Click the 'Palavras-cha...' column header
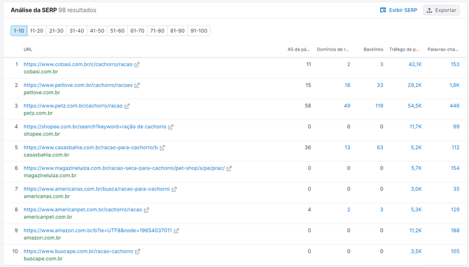 click(x=443, y=49)
